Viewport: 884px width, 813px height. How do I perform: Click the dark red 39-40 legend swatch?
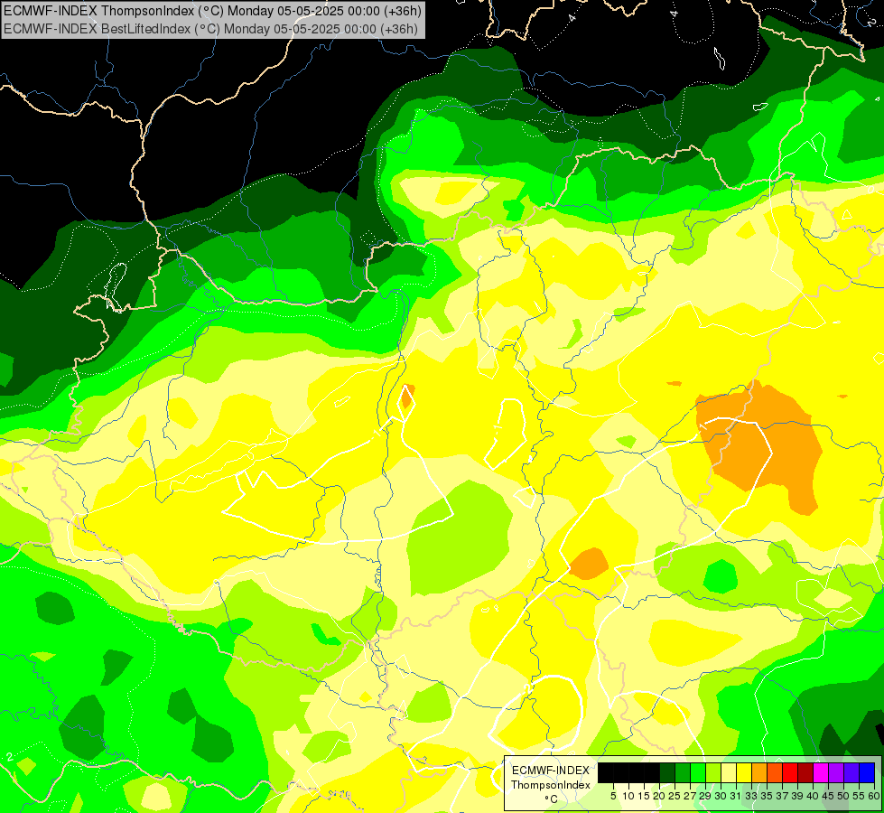[805, 773]
